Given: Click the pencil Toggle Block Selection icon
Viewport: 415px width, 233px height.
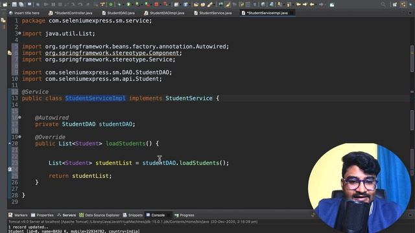Looking at the screenshot, I should tap(210, 5).
